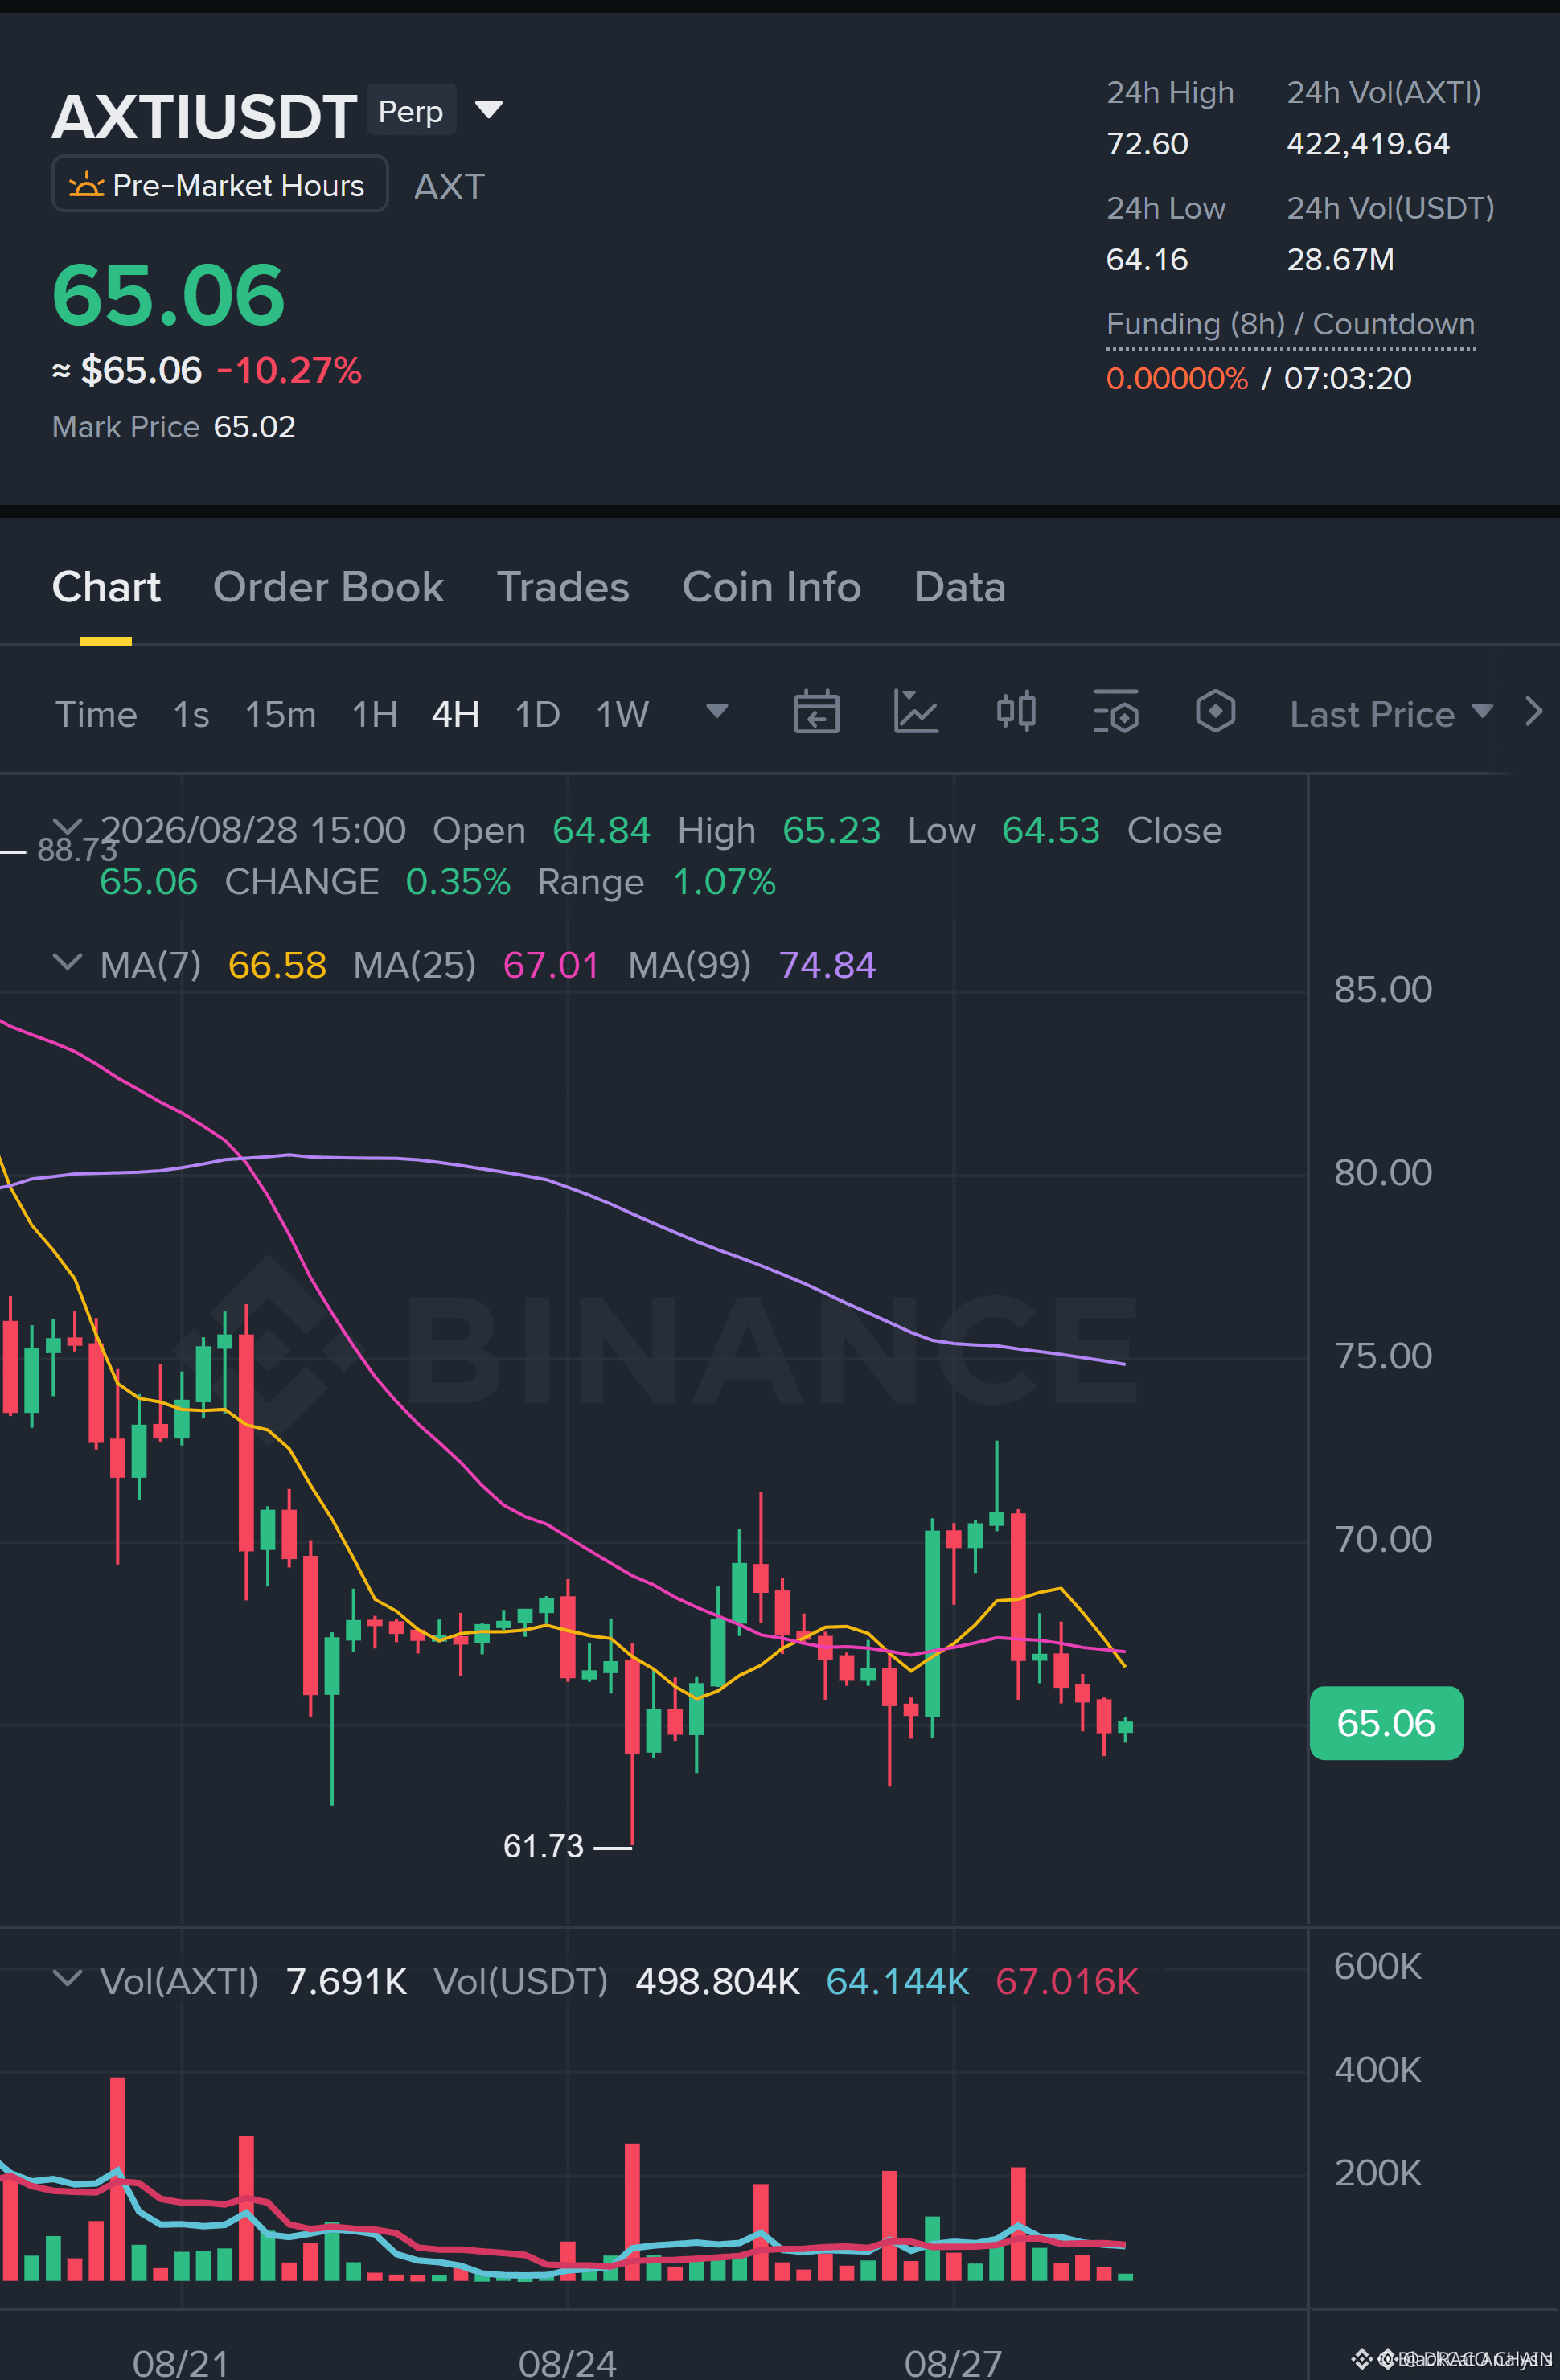Expand more time intervals dropdown
Viewport: 1560px width, 2380px height.
click(717, 711)
